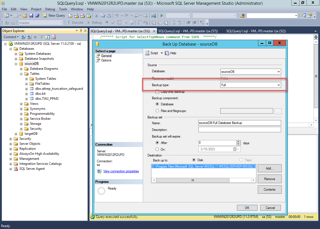Choose the 'On:' expiry radio option

click(157, 149)
